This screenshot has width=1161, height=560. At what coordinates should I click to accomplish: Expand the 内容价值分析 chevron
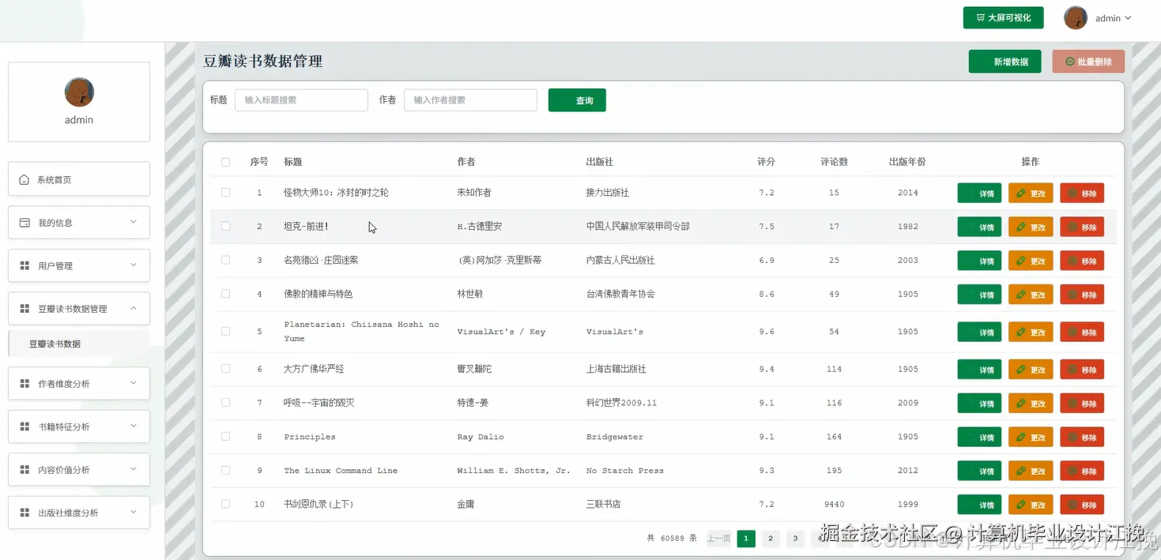pos(133,469)
